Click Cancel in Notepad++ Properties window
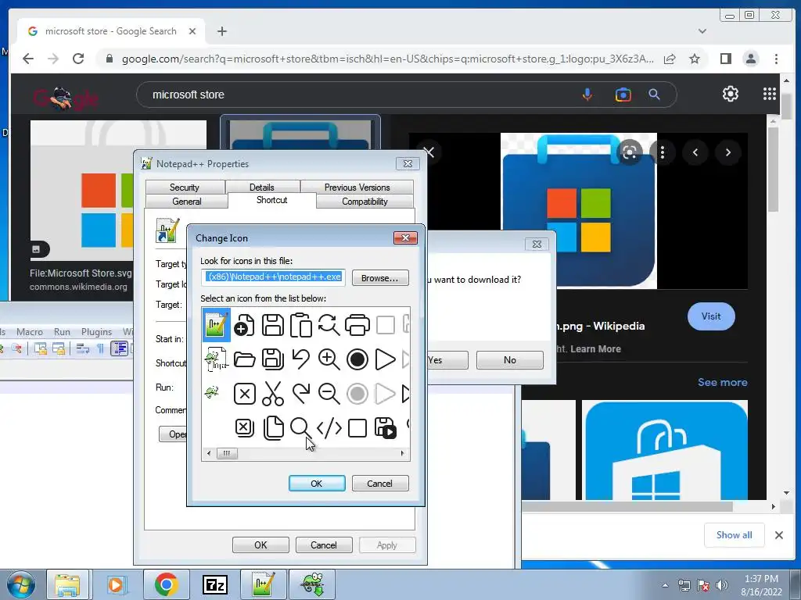The width and height of the screenshot is (801, 600). click(324, 545)
